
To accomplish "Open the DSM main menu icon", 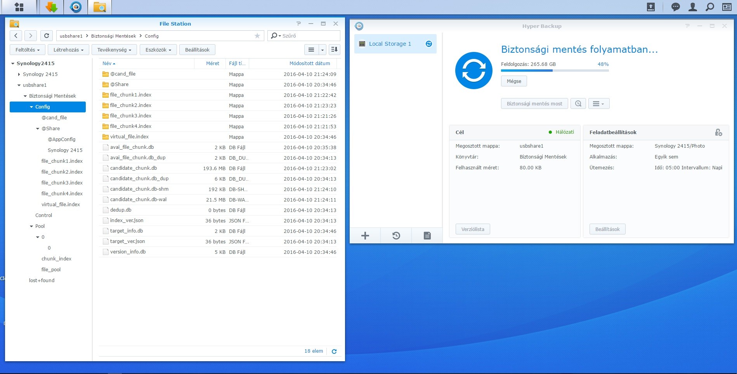I will [19, 7].
